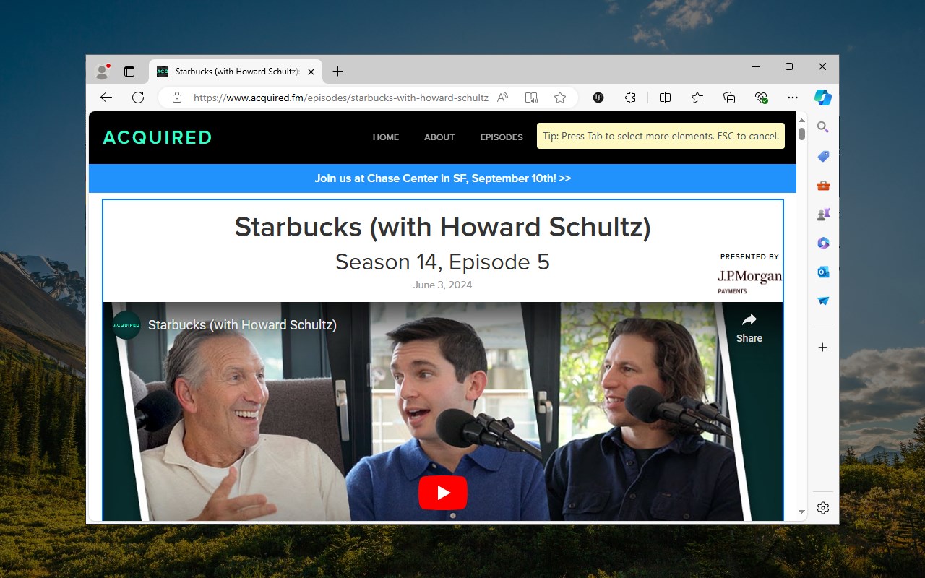Screen dimensions: 925x578
Task: Add page to favorites star icon
Action: pos(560,98)
